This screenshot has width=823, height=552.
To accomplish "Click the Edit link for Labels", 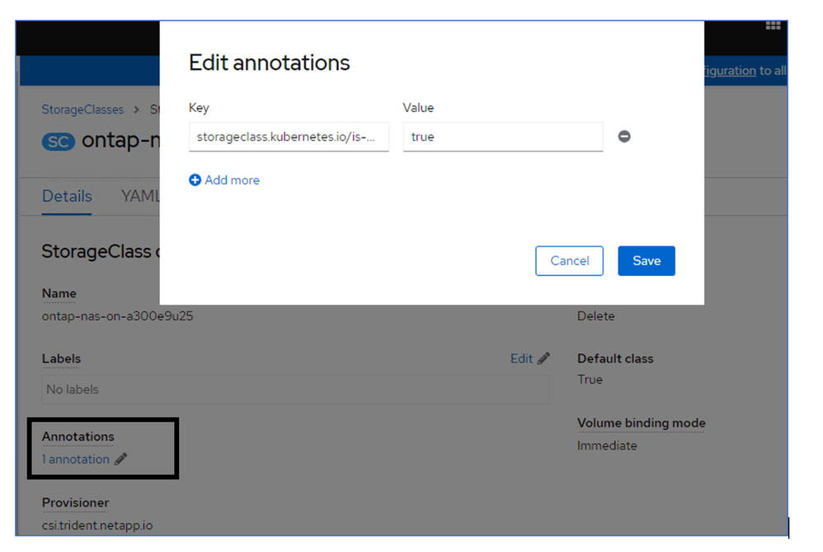I will [x=521, y=358].
